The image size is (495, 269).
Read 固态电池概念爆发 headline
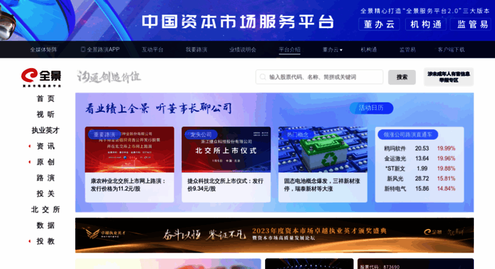322,185
